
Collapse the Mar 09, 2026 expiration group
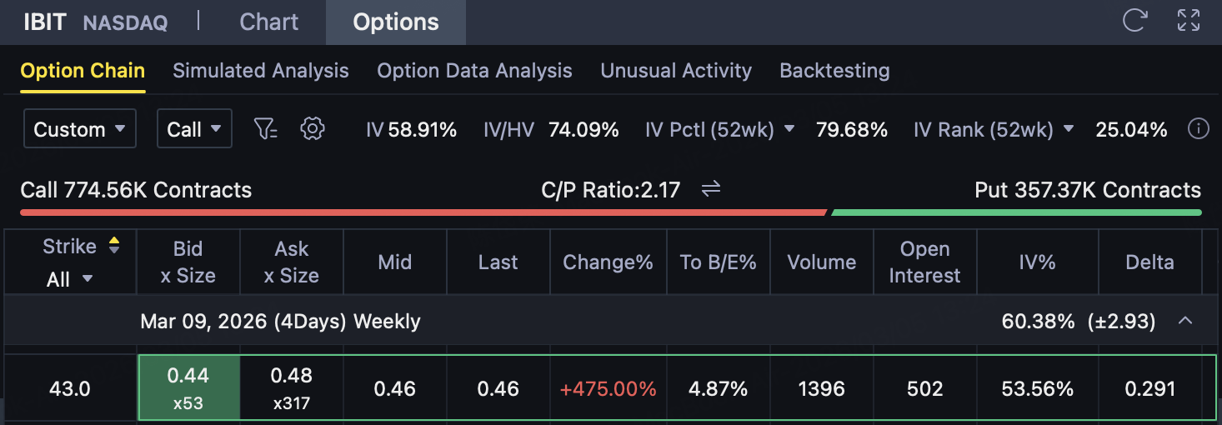[x=1184, y=321]
